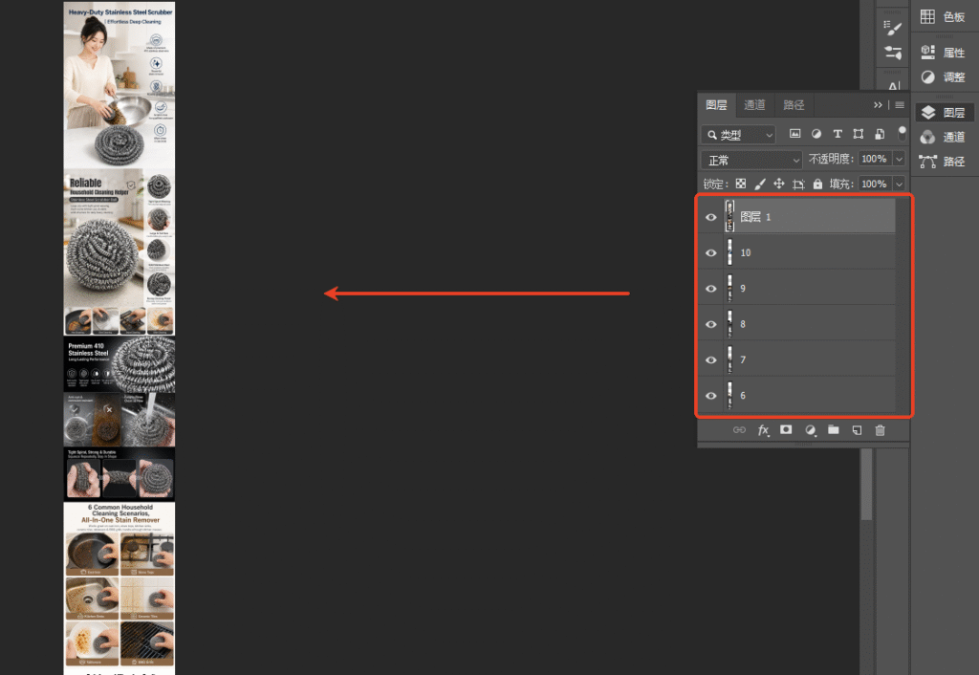
Task: Create a new layer
Action: (x=857, y=429)
